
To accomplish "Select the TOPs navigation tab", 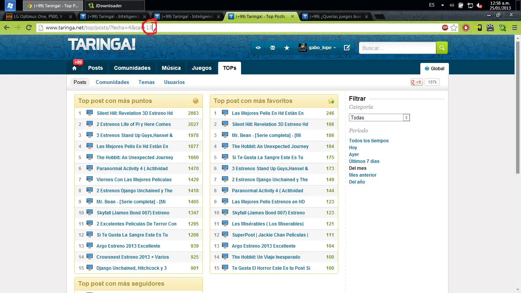I will 230,68.
